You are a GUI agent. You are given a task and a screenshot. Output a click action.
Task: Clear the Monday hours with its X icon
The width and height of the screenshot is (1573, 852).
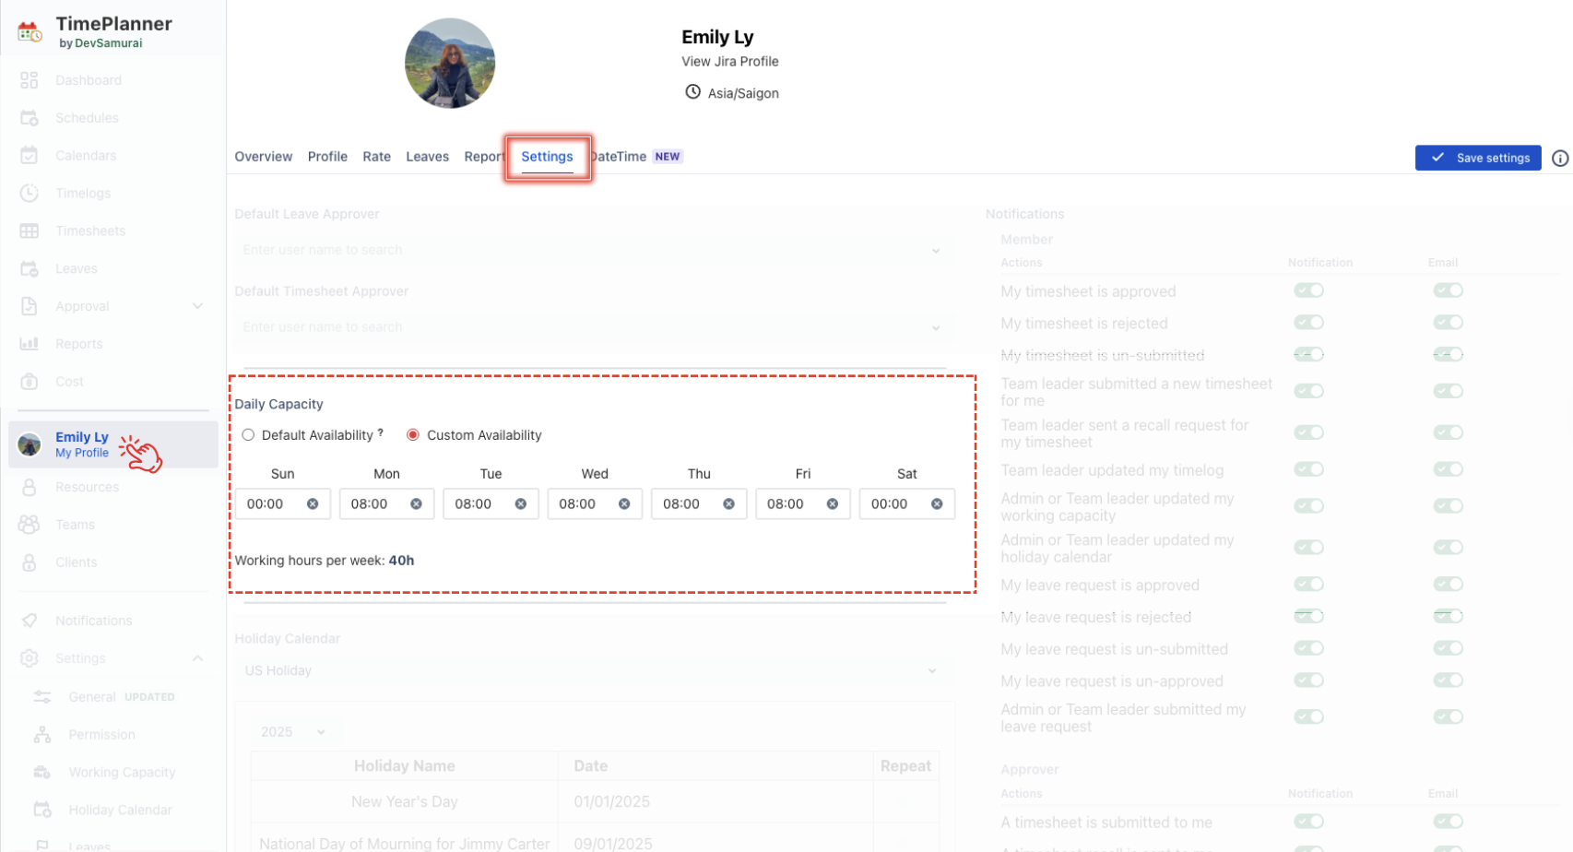[x=416, y=504]
